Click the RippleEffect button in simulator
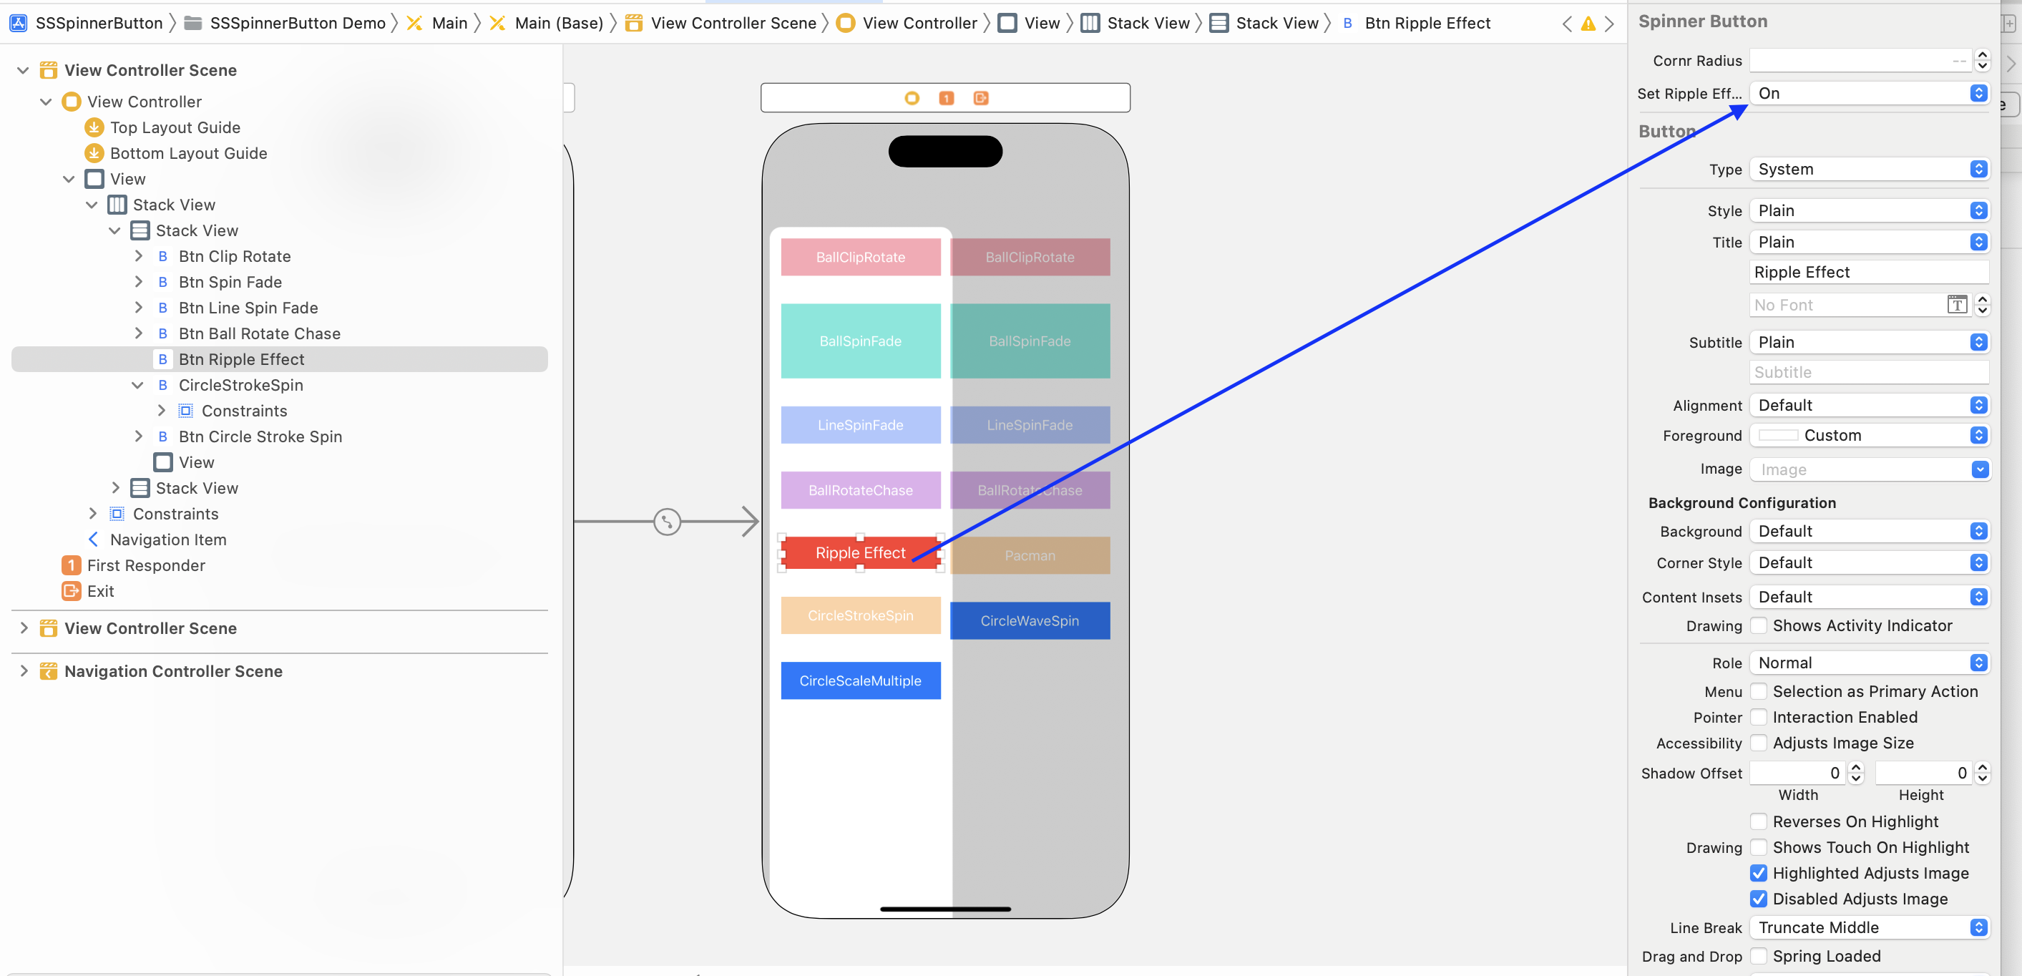The height and width of the screenshot is (976, 2022). [859, 555]
